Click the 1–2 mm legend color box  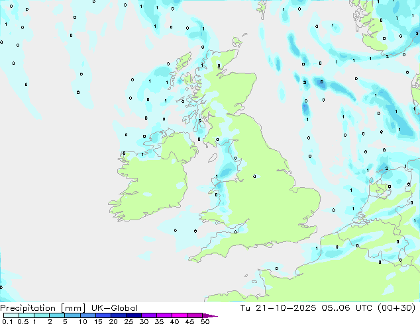point(42,315)
